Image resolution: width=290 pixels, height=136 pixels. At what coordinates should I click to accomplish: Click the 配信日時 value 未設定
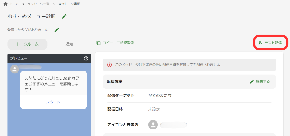(x=154, y=109)
